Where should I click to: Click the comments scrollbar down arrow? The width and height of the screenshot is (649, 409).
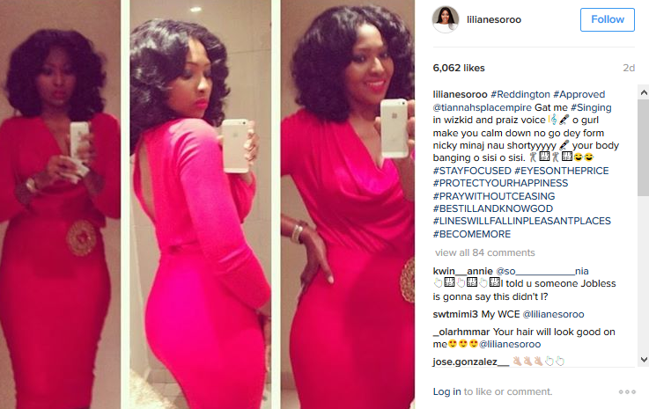644,360
